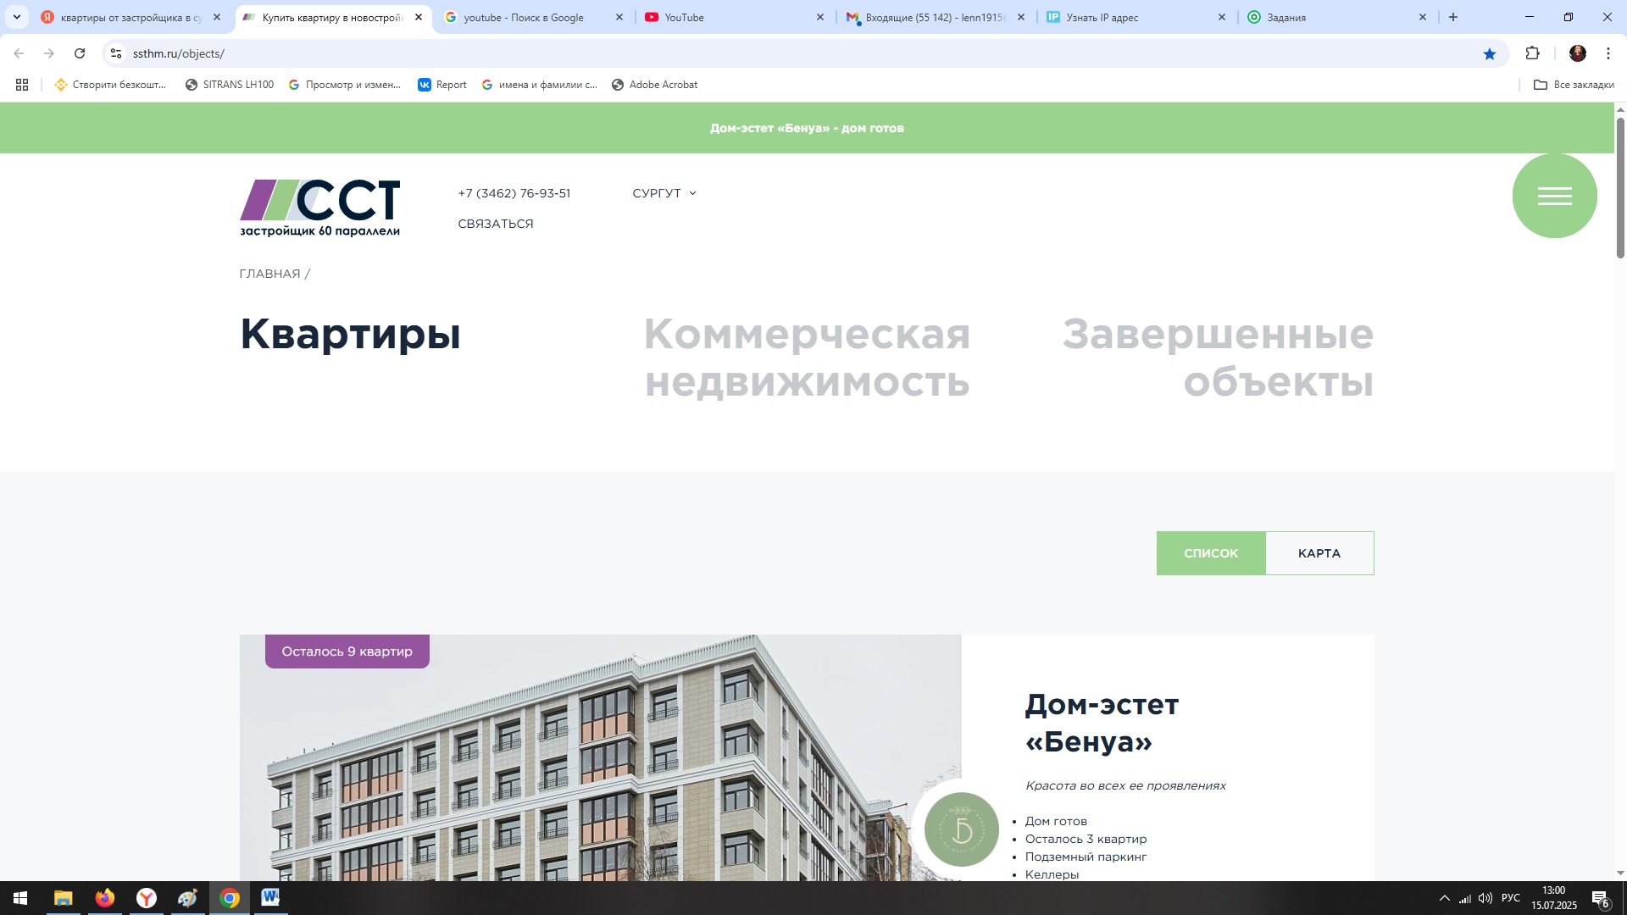Go back to previous page

coord(19,53)
